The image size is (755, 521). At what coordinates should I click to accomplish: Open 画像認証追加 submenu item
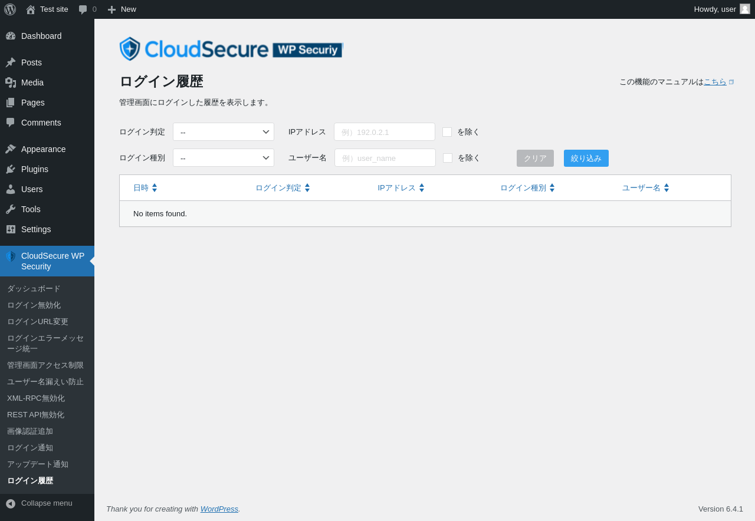tap(30, 431)
